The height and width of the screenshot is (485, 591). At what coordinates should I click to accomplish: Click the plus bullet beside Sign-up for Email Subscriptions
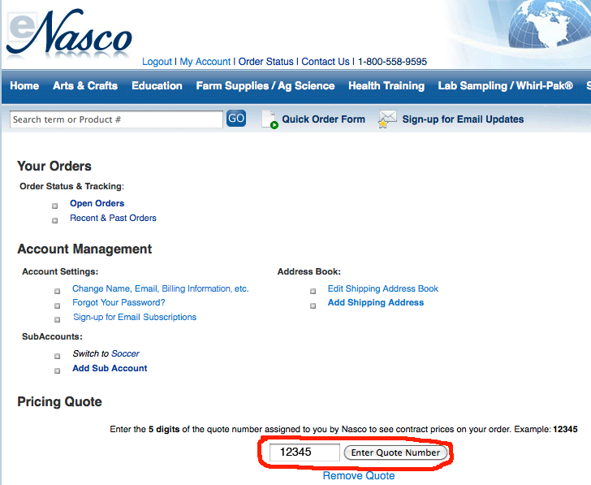point(58,320)
